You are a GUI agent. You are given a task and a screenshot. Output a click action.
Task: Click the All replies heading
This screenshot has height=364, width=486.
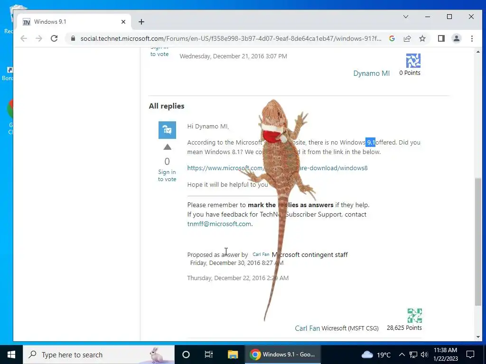[x=167, y=106]
